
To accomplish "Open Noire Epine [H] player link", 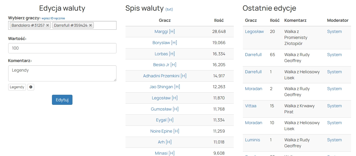I will (x=165, y=131).
